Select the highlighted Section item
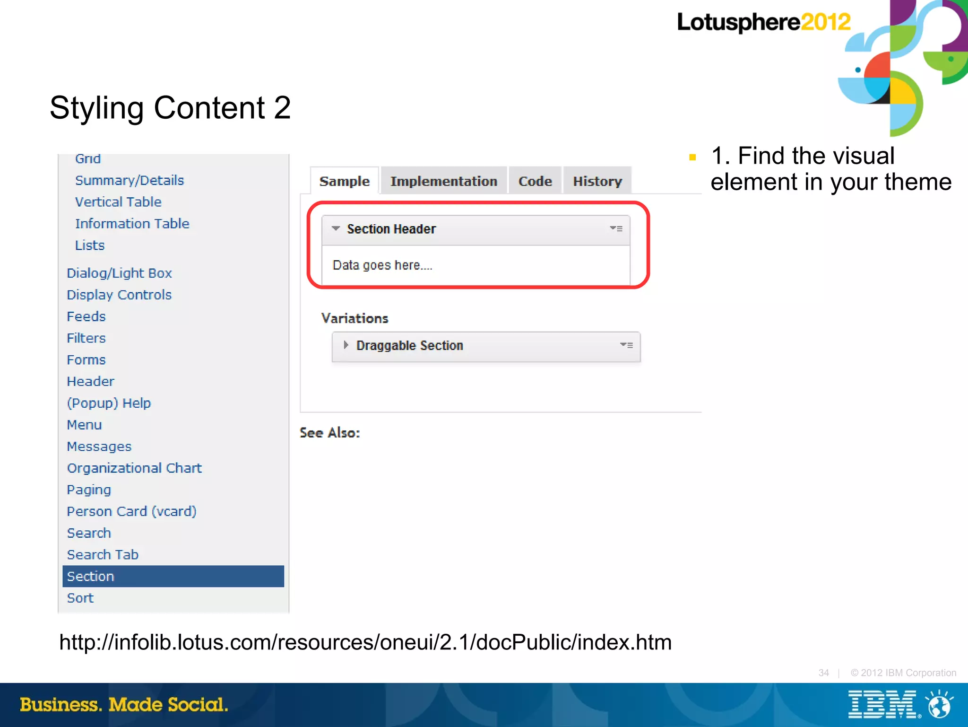The width and height of the screenshot is (968, 727). pos(173,576)
